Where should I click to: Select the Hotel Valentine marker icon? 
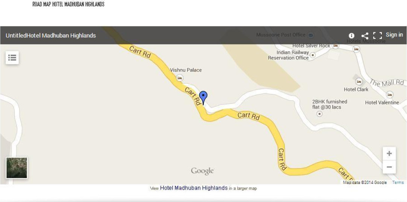389,94
